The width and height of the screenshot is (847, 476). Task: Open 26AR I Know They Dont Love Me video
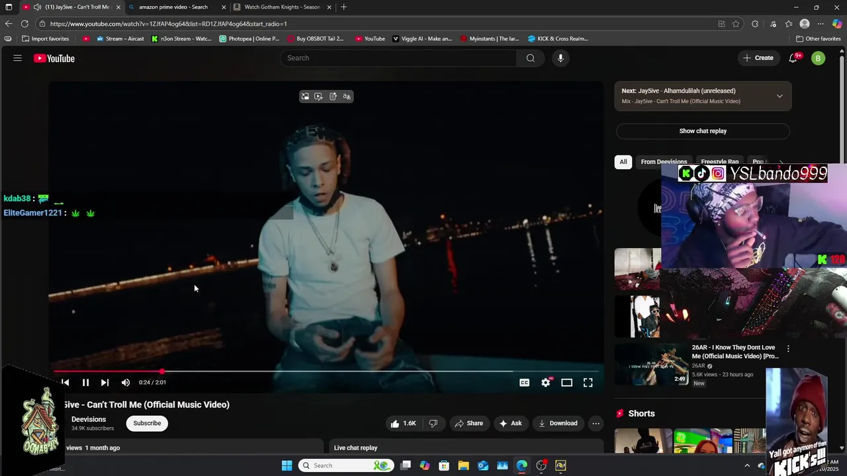735,352
